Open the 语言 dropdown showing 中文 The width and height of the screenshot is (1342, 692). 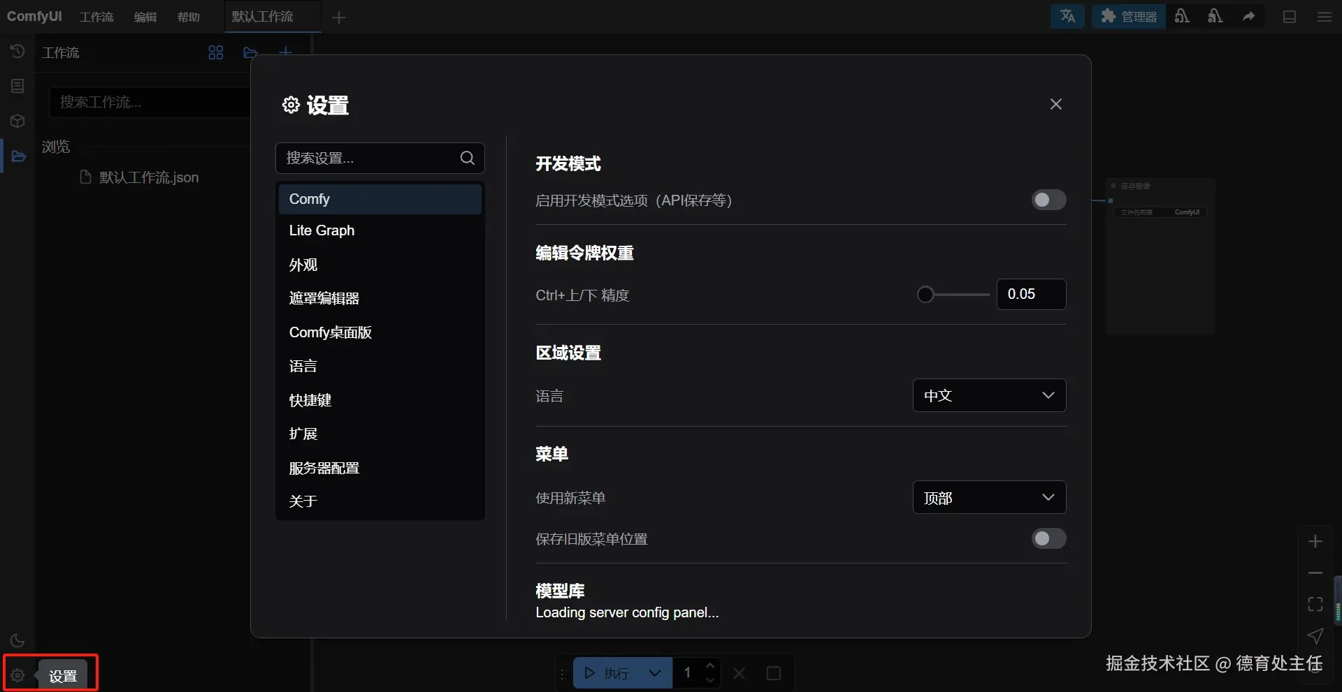tap(990, 395)
